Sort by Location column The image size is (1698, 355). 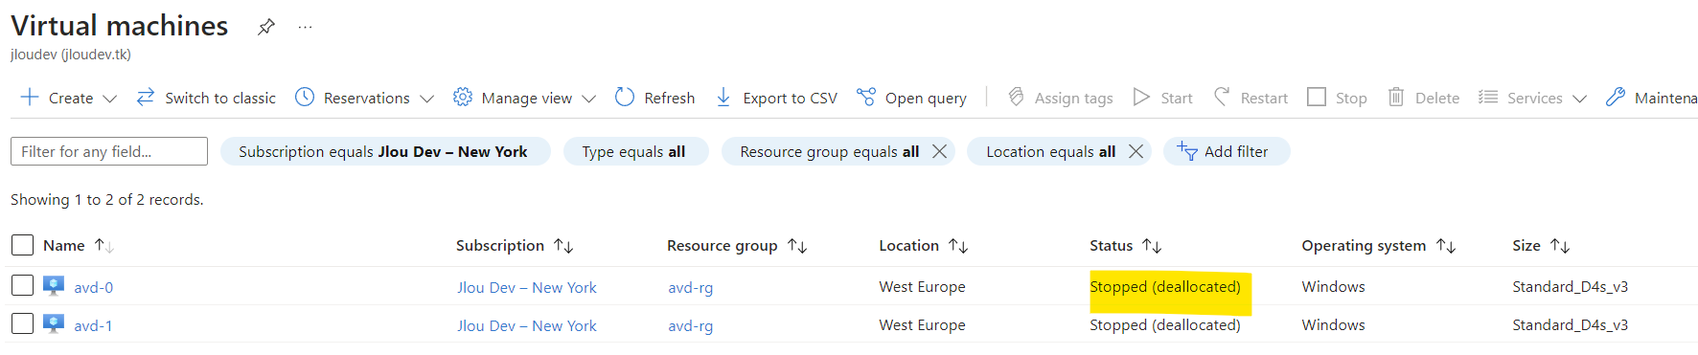[x=924, y=246]
